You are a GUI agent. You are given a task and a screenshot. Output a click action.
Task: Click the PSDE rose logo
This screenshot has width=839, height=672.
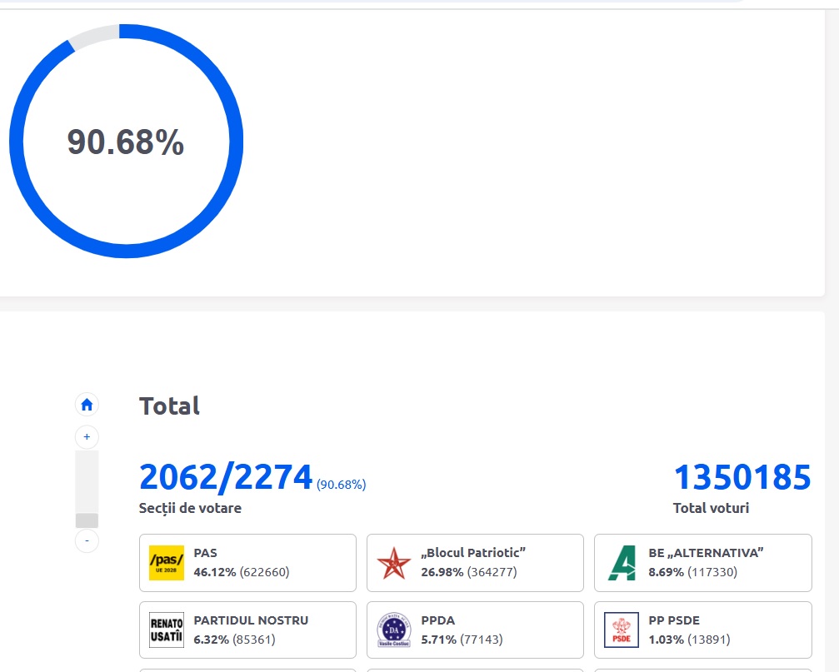point(621,630)
